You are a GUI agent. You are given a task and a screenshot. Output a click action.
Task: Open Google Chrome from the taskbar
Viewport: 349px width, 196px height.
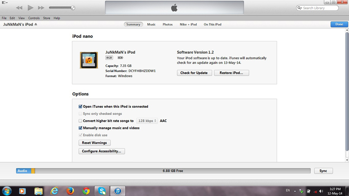click(x=86, y=191)
